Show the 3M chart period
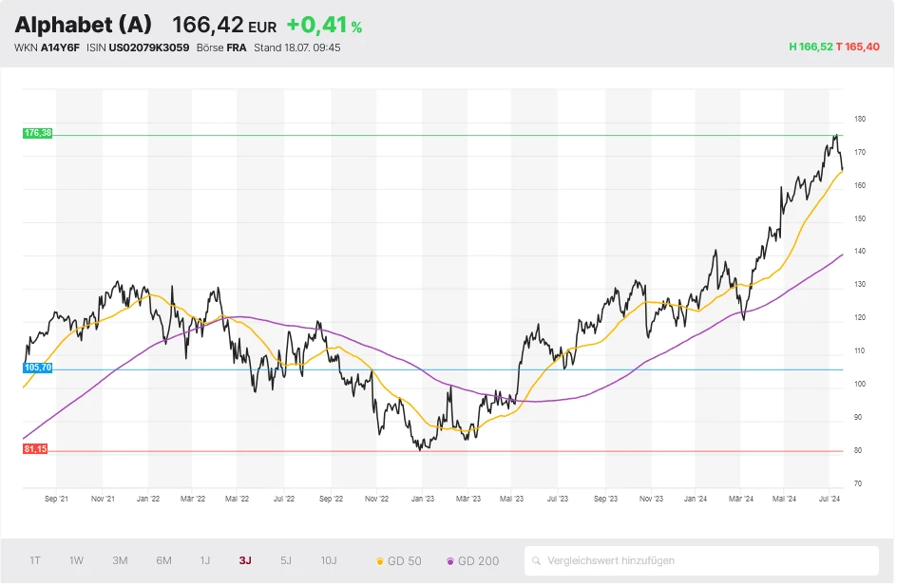The height and width of the screenshot is (586, 897). pyautogui.click(x=120, y=560)
